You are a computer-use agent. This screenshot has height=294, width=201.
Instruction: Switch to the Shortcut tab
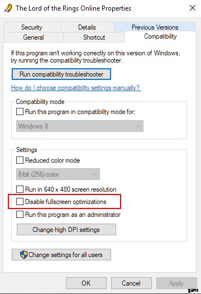pyautogui.click(x=94, y=37)
